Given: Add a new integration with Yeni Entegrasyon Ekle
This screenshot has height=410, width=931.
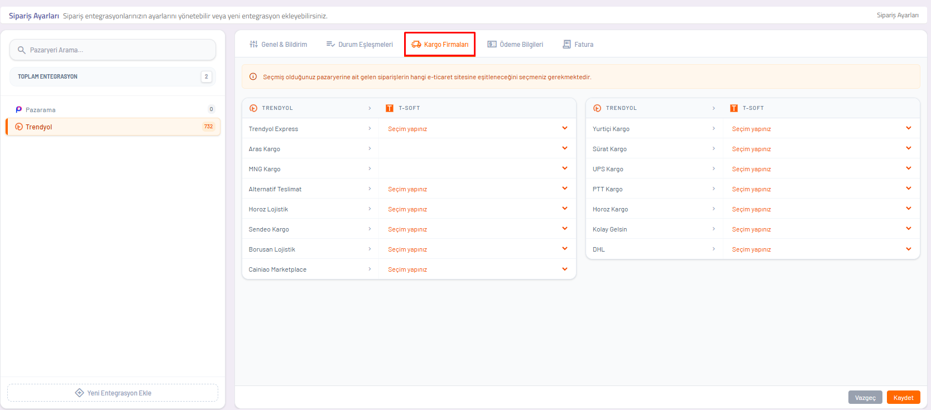Looking at the screenshot, I should 113,393.
